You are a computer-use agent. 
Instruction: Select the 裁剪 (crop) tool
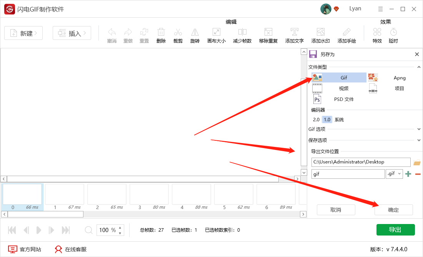178,35
